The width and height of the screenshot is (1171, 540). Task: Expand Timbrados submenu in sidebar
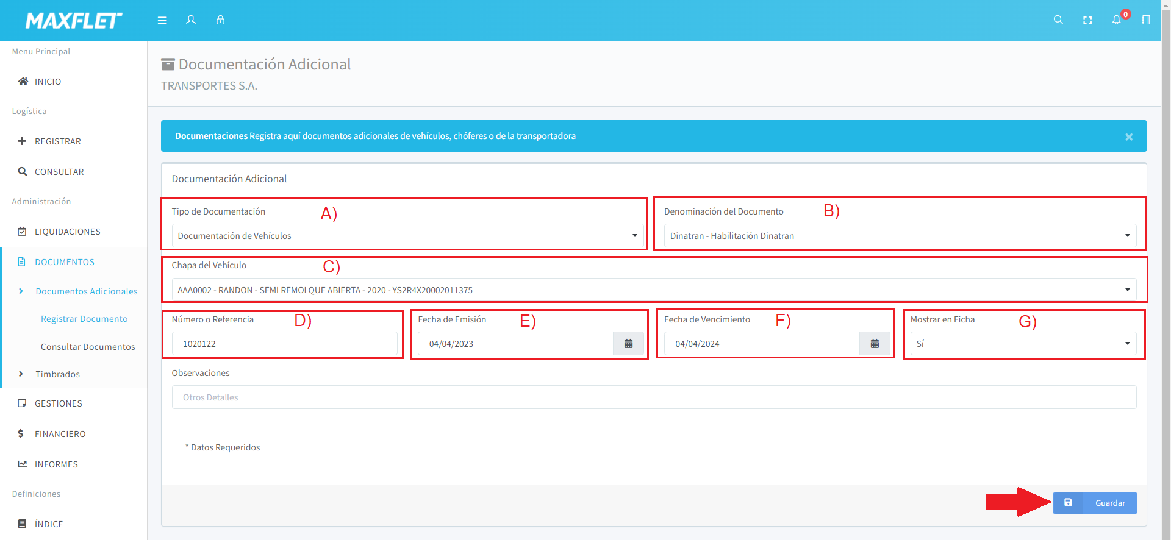point(58,374)
